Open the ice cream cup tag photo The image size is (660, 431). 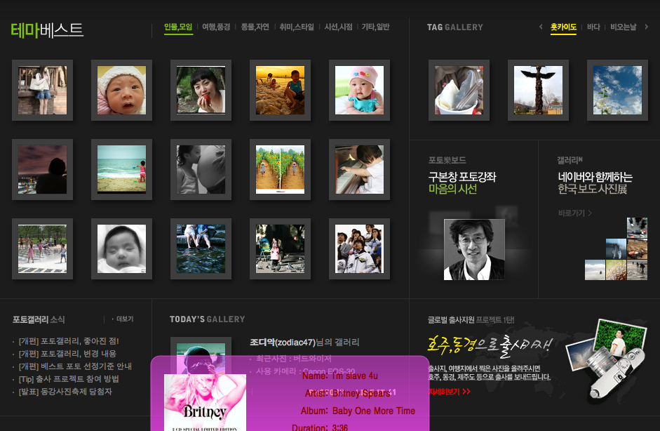[x=459, y=90]
